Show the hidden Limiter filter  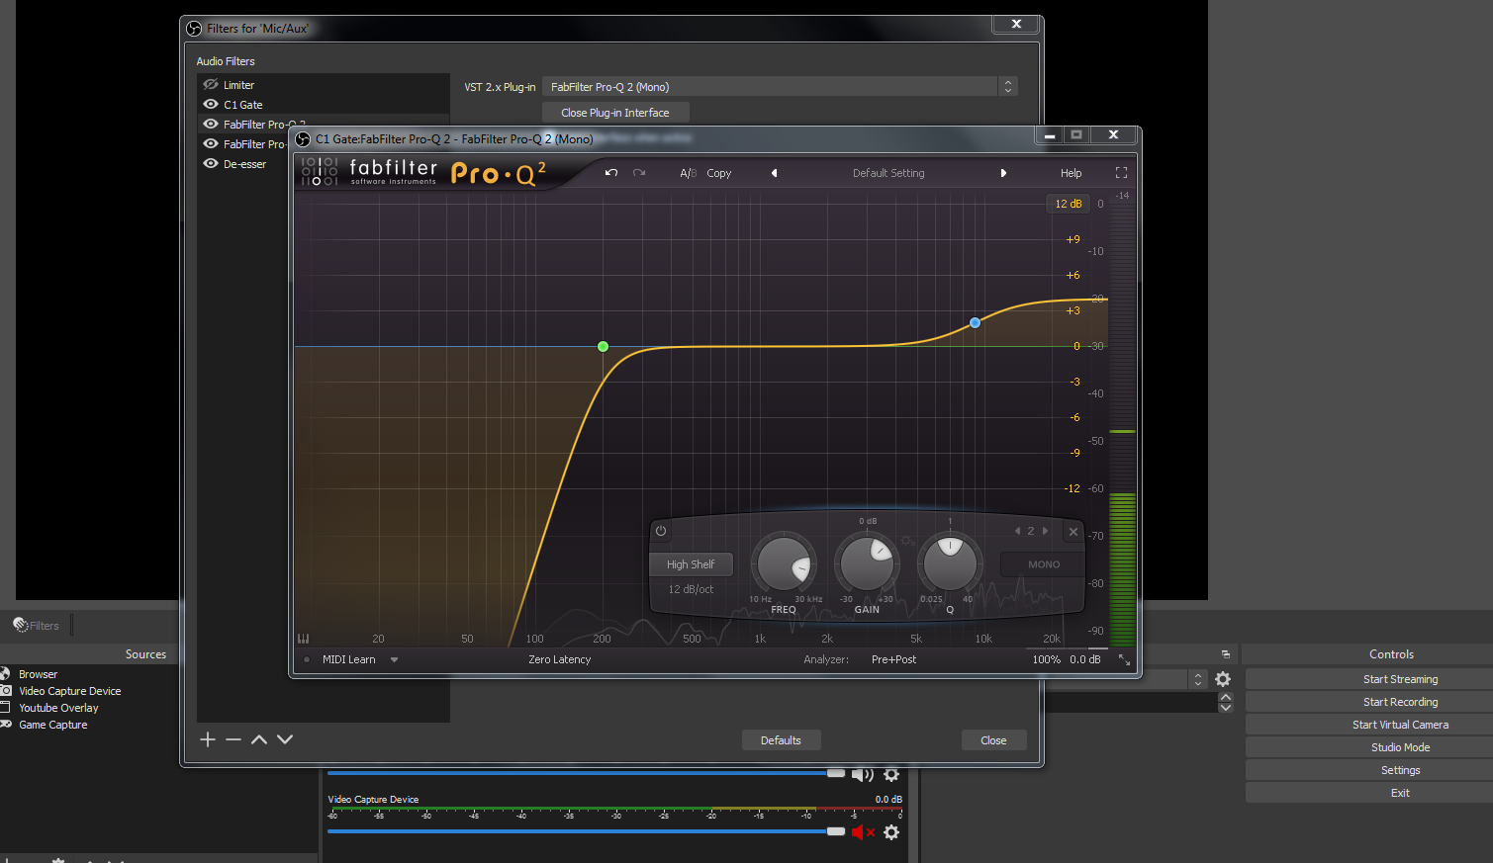point(211,85)
